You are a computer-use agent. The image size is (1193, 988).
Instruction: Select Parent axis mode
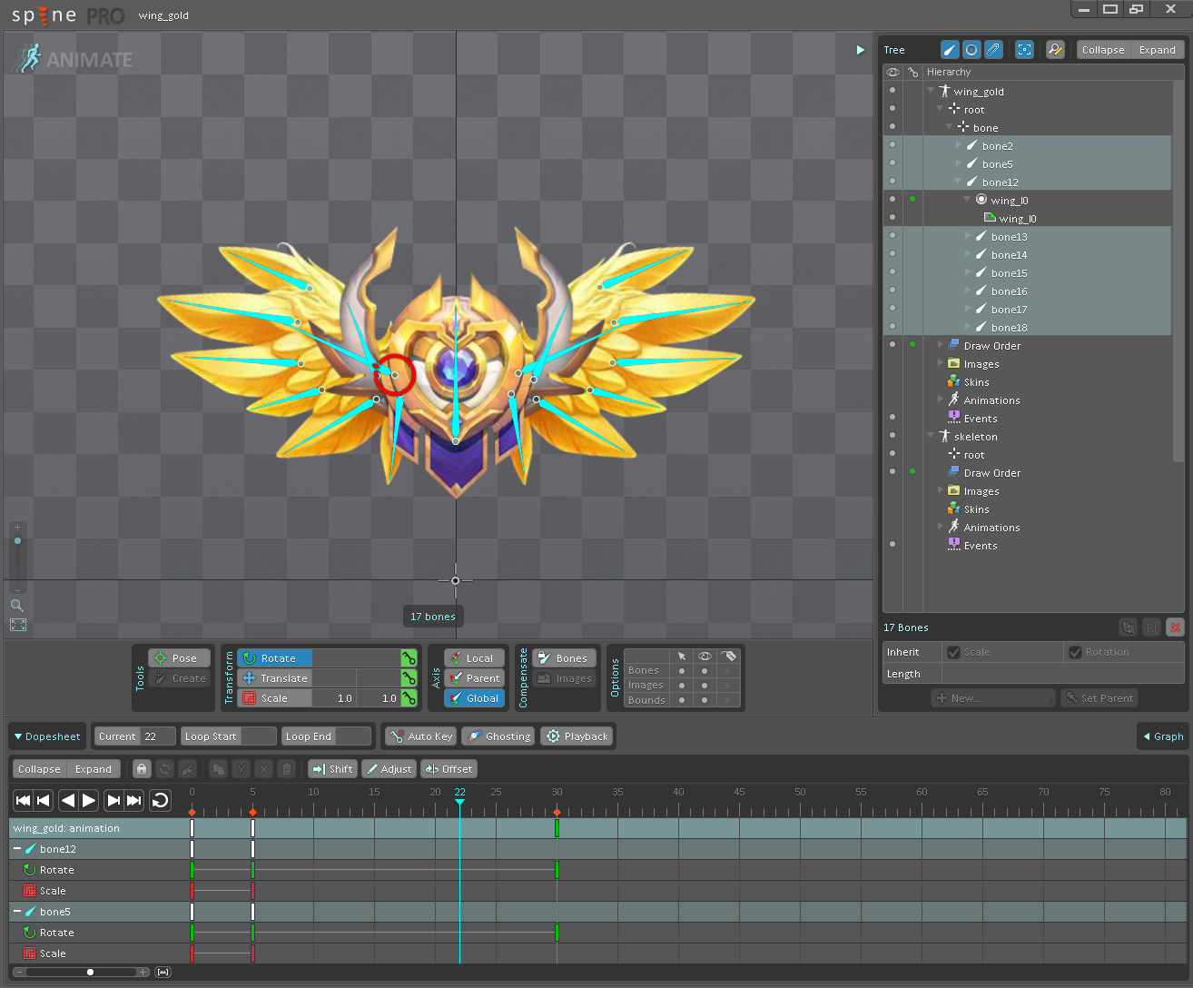click(474, 678)
